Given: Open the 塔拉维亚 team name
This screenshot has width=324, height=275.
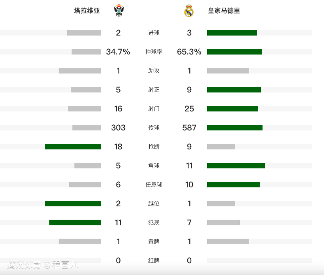Looking at the screenshot, I should [x=87, y=11].
